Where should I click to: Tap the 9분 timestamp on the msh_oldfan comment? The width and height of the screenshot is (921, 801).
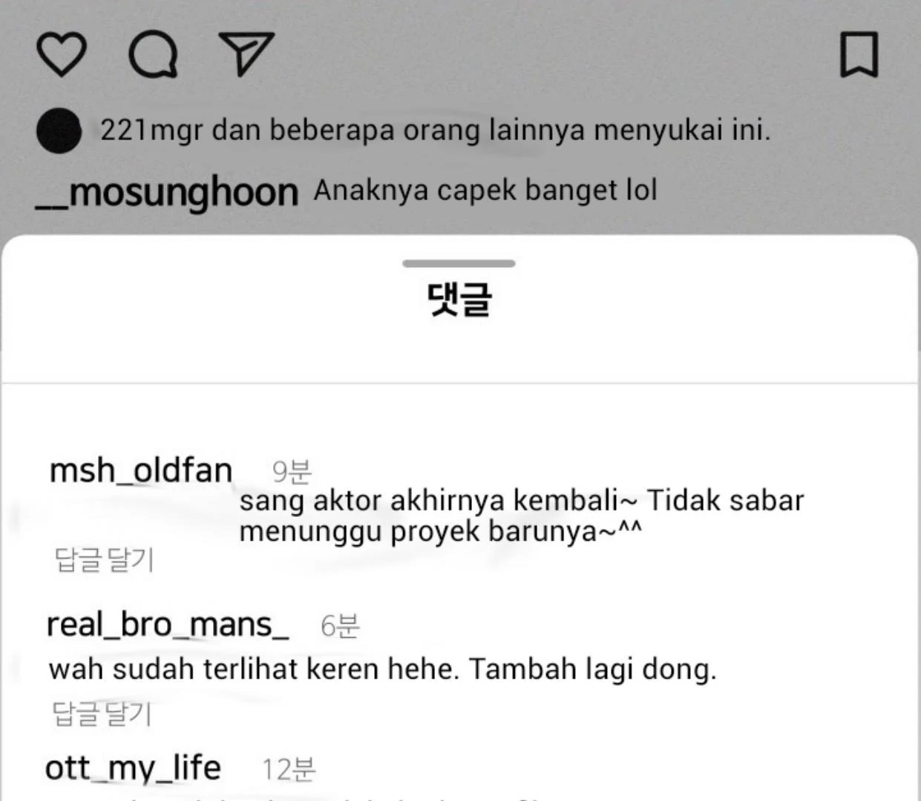pos(292,472)
